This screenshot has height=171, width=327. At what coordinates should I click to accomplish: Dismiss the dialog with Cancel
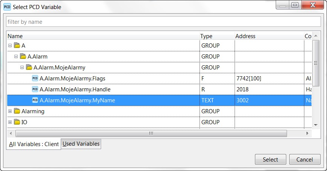305,160
